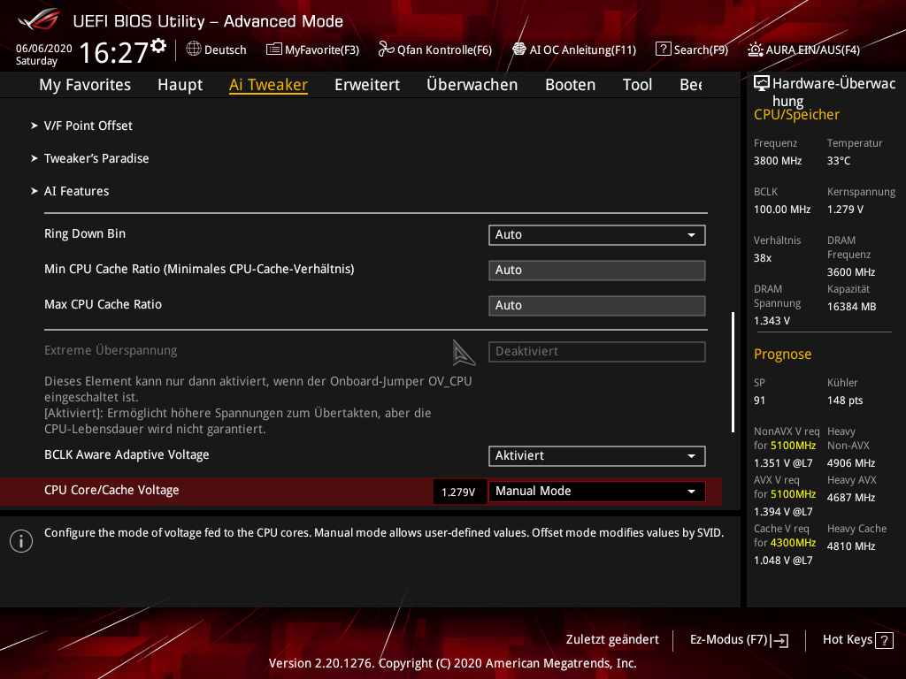Click the Prognose heading

click(782, 354)
